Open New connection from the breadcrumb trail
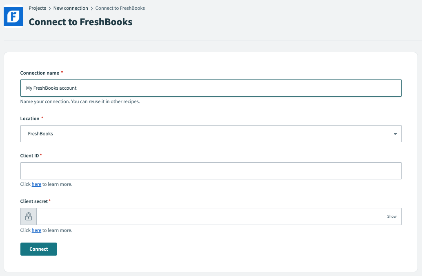Image resolution: width=422 pixels, height=276 pixels. click(71, 8)
